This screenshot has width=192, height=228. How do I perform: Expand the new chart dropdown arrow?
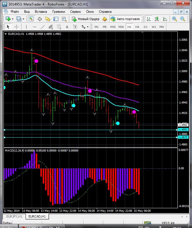13,19
